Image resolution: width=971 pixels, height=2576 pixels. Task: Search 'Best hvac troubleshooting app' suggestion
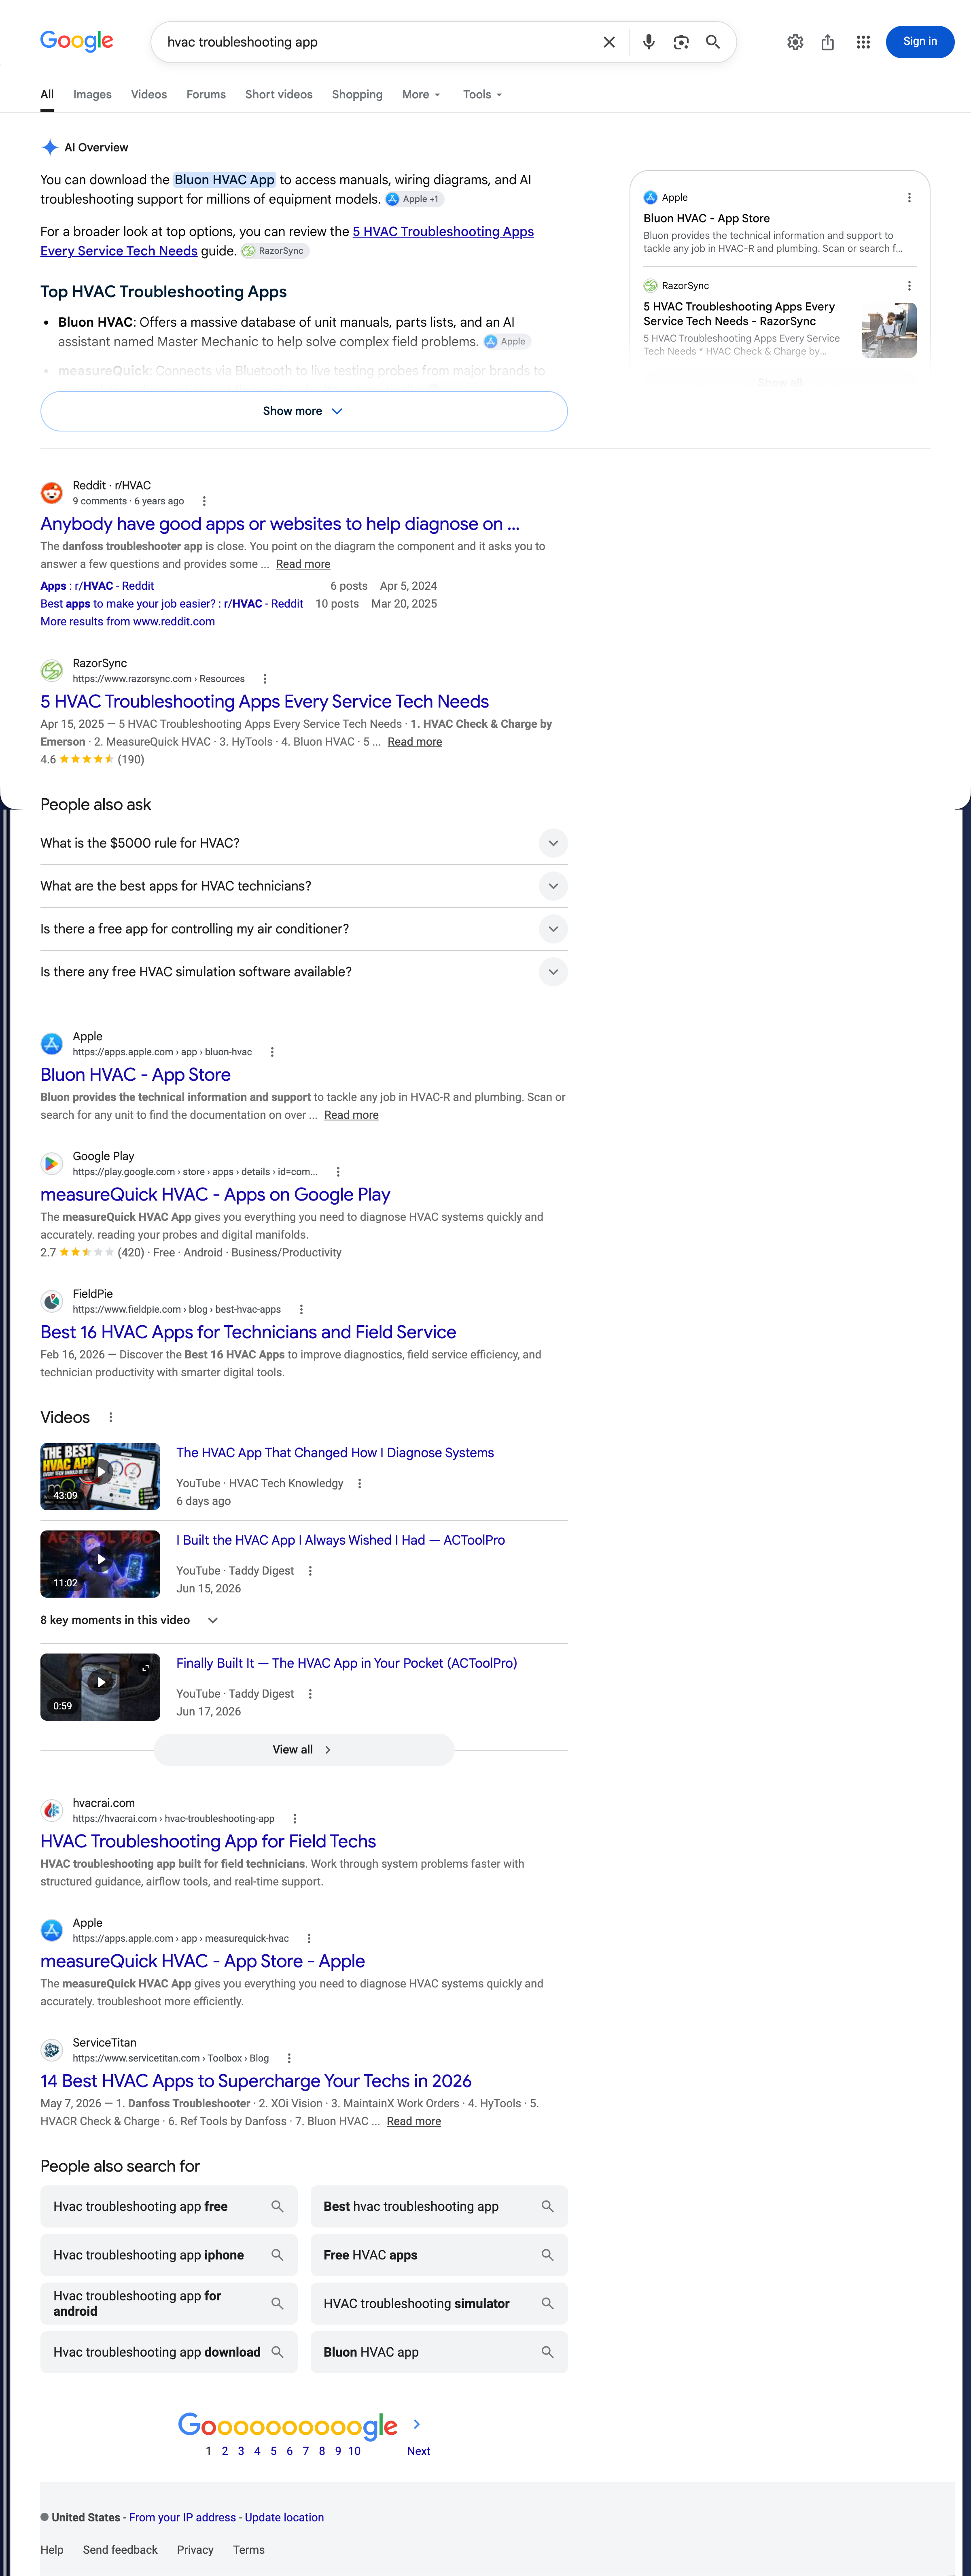439,2206
